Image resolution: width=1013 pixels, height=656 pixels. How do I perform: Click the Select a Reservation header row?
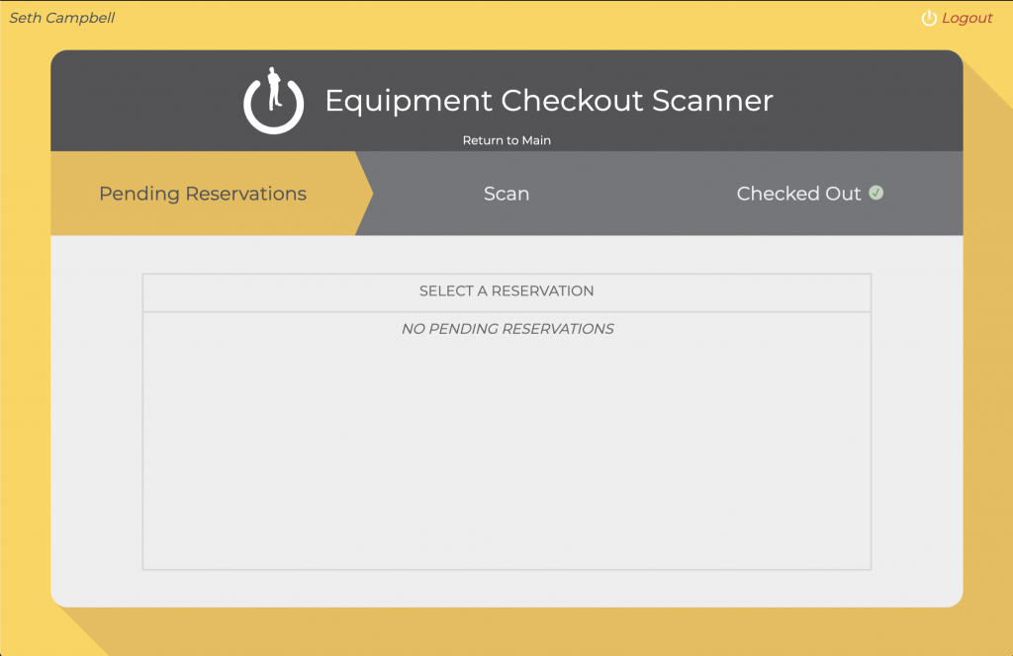point(506,291)
